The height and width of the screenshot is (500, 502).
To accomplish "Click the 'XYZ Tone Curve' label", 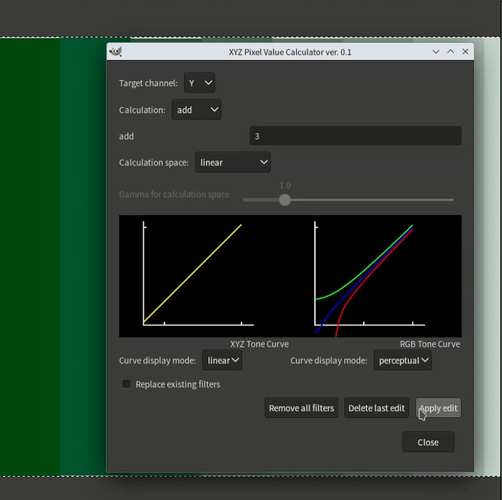I will [x=259, y=344].
